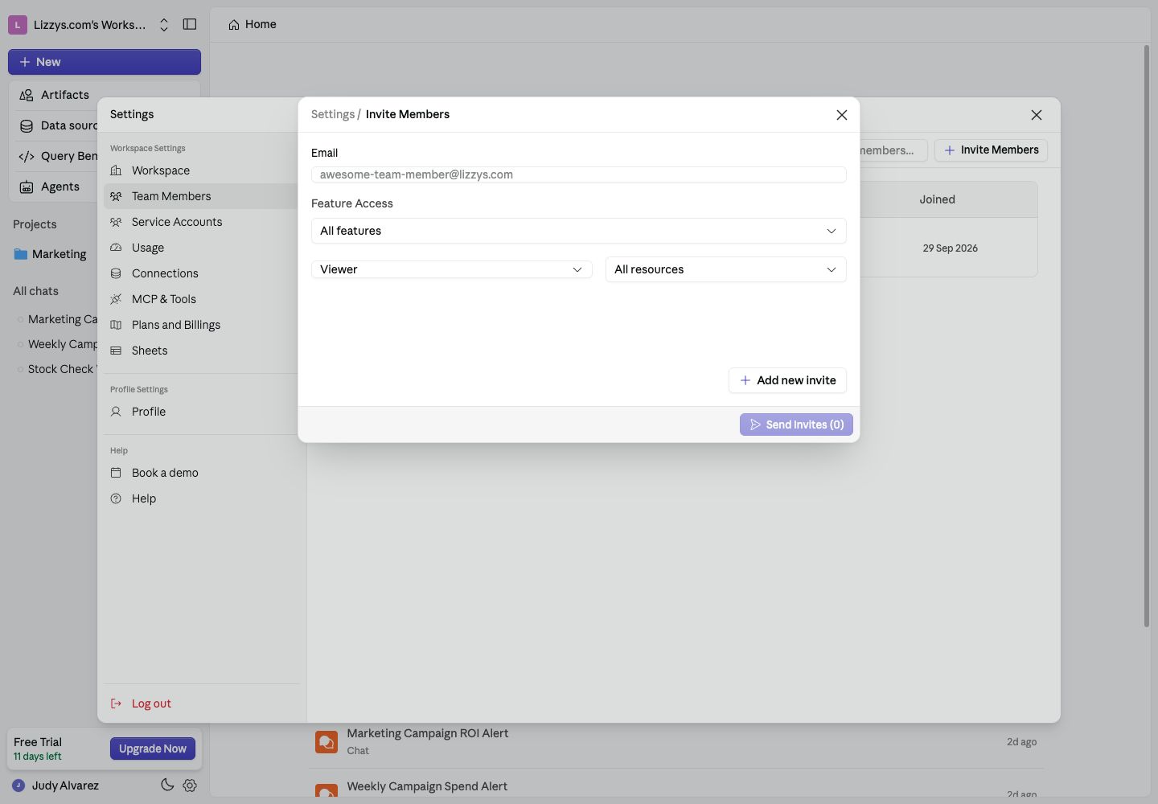This screenshot has height=804, width=1158.
Task: Close the Settings panel
Action: (x=1037, y=115)
